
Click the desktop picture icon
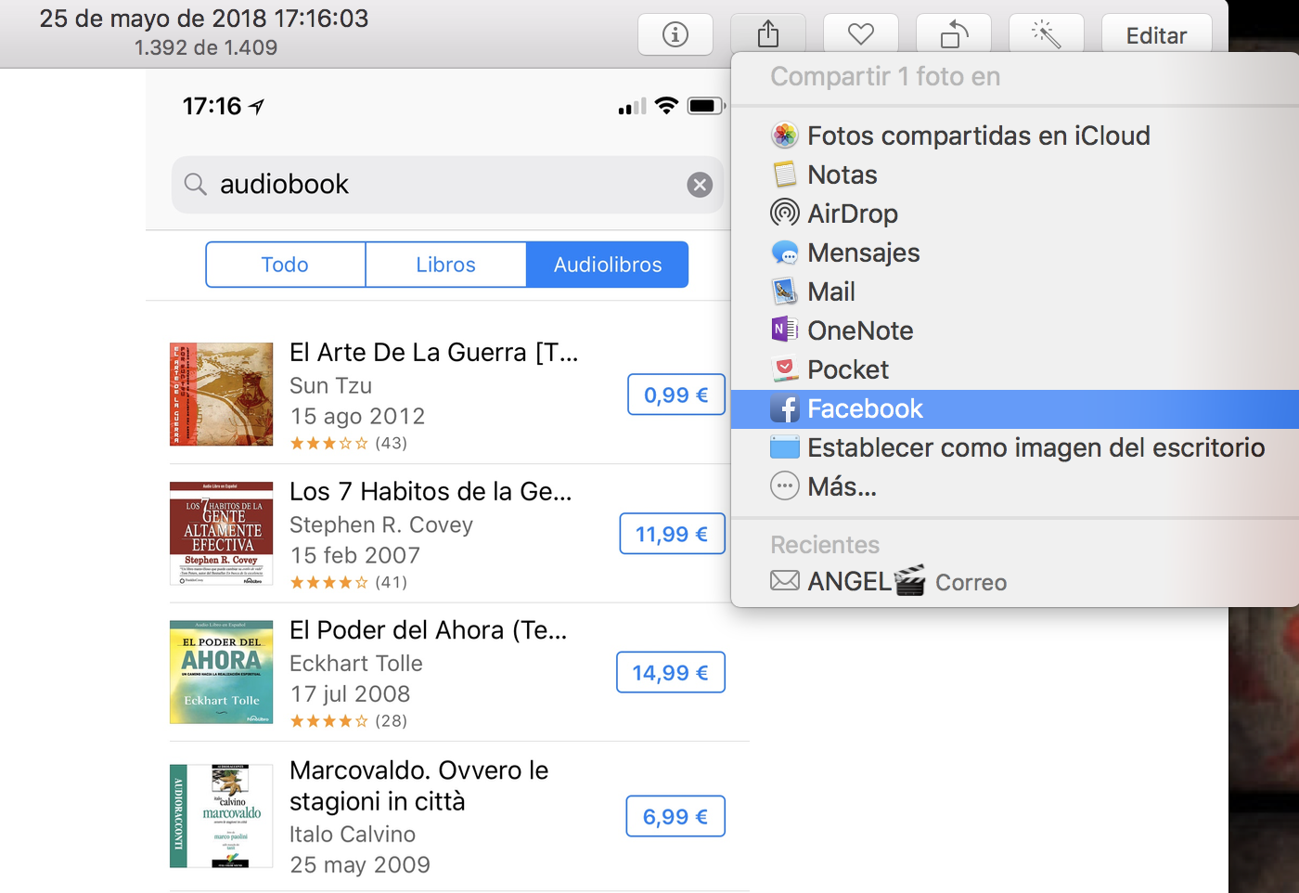pyautogui.click(x=785, y=447)
